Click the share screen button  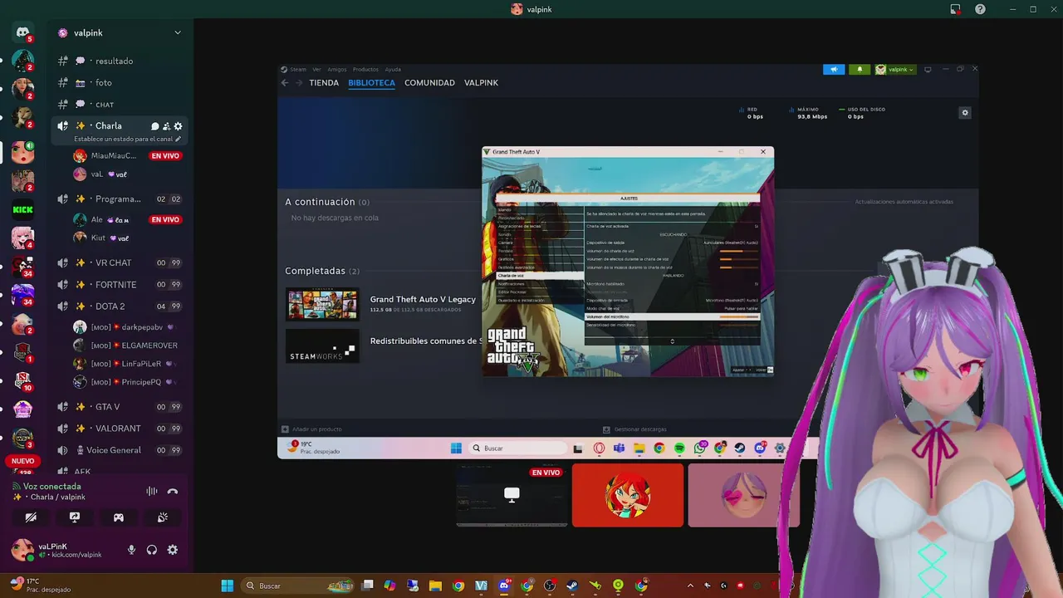tap(75, 517)
